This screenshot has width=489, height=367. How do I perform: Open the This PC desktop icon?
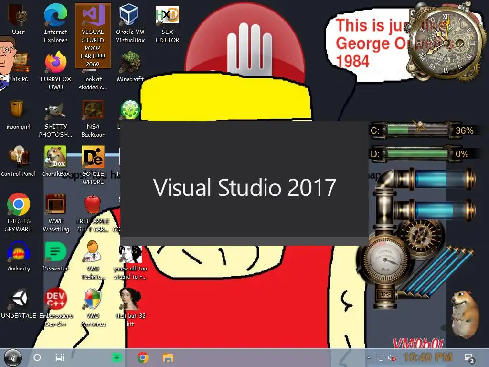coord(18,67)
